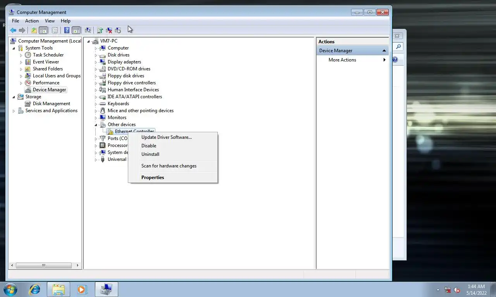Click right arrow of console tree scrollbar
Viewport: 496px width, 297px height.
[77, 265]
